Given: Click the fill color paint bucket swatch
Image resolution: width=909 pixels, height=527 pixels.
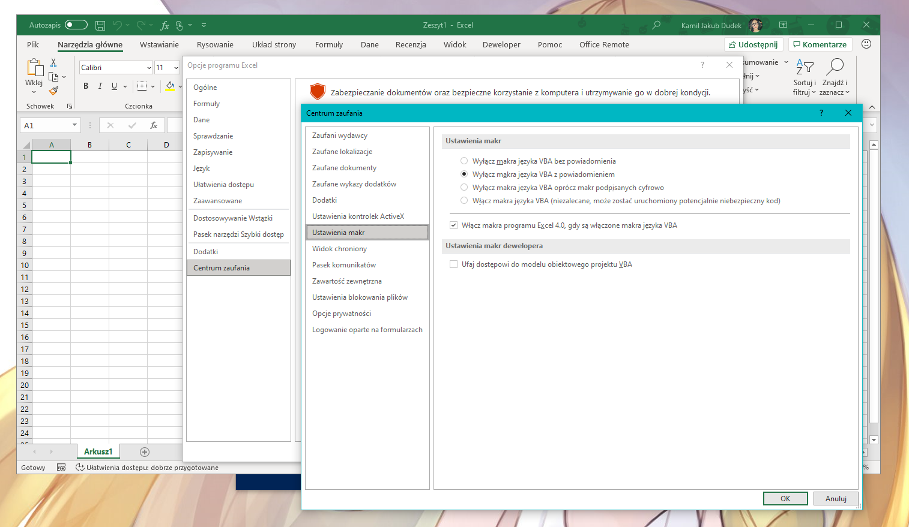Looking at the screenshot, I should pos(170,86).
